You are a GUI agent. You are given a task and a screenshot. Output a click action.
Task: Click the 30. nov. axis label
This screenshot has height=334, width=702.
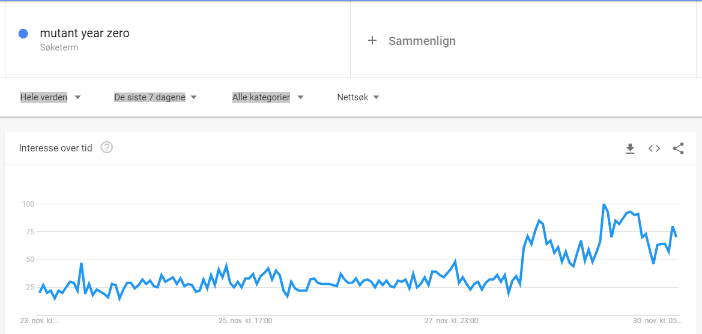(x=655, y=321)
